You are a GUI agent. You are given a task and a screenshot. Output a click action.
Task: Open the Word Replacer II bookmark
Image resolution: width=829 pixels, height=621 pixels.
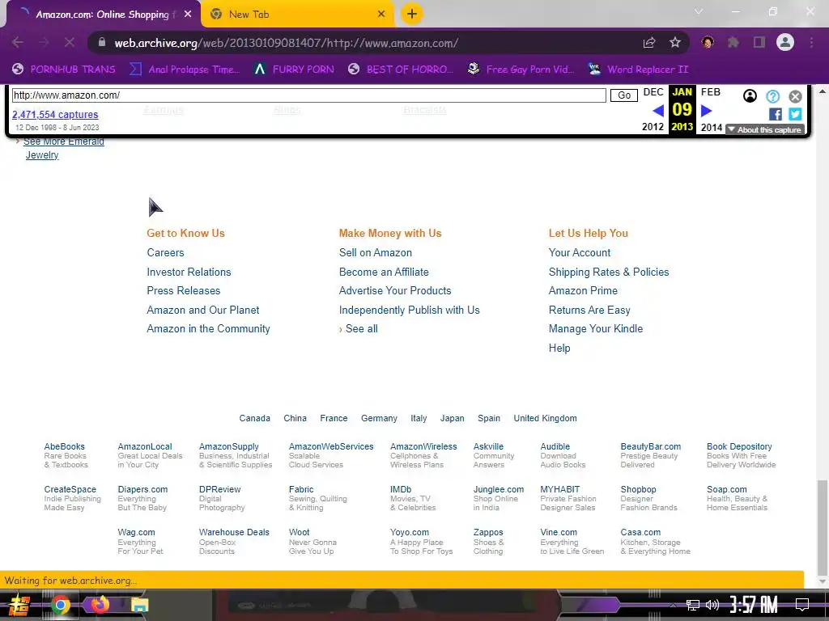[x=638, y=70]
